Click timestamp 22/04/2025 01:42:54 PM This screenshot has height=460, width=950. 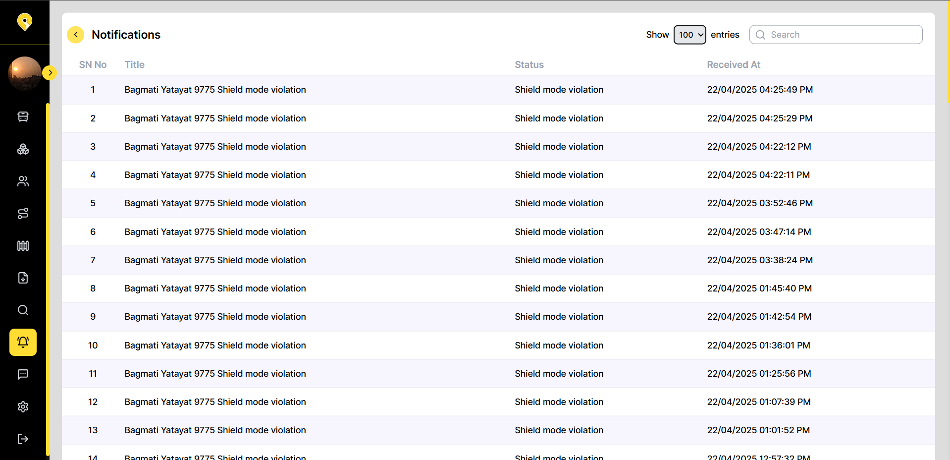759,317
